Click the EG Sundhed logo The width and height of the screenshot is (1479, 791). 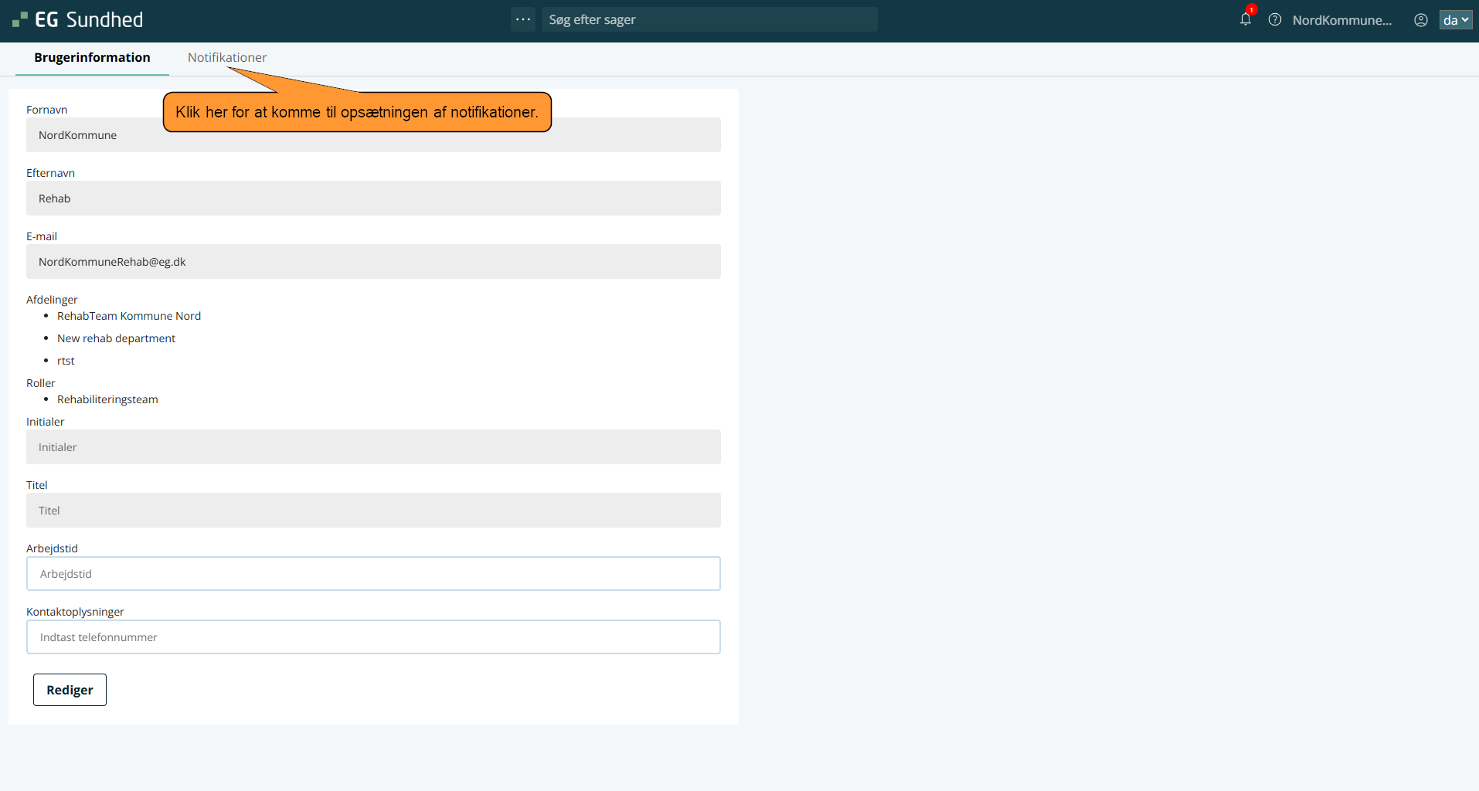point(78,20)
